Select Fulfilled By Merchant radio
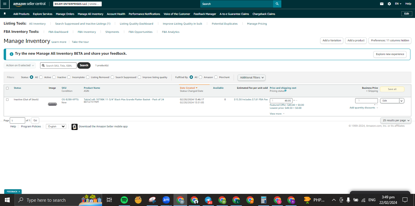This screenshot has width=415, height=206. (216, 77)
